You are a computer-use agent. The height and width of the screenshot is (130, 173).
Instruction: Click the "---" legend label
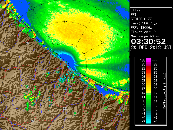pyautogui.click(x=155, y=60)
